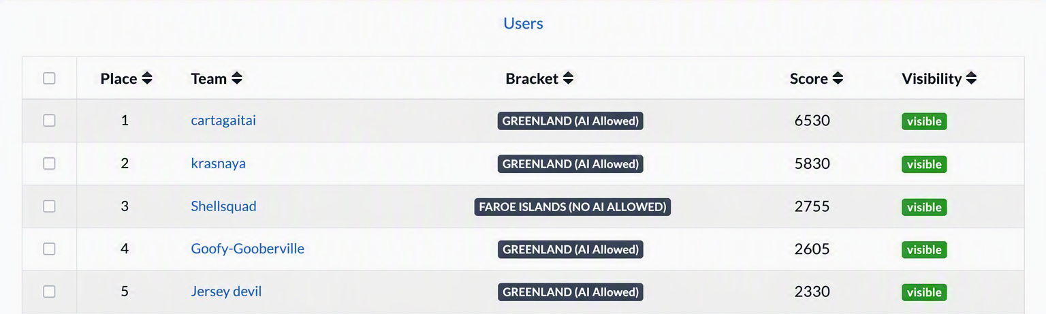The height and width of the screenshot is (314, 1046).
Task: Click sort arrows next to Team header
Action: (x=236, y=78)
